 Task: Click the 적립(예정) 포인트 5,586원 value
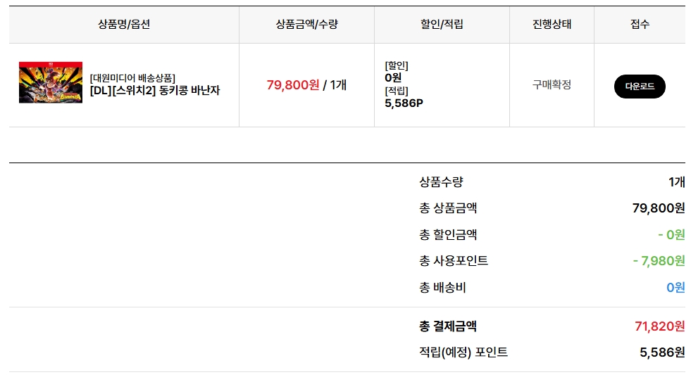(662, 352)
